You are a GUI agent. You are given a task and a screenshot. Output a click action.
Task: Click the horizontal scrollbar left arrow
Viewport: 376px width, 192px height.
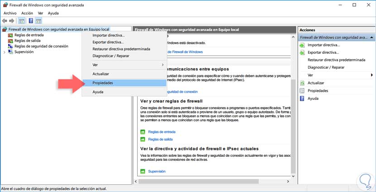click(x=136, y=181)
